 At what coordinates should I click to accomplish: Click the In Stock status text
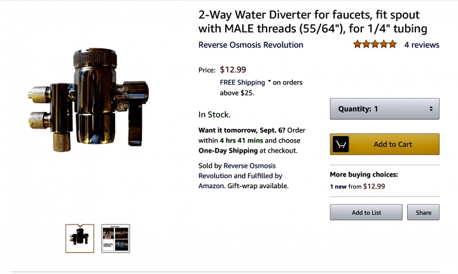214,114
